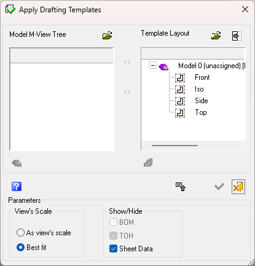The width and height of the screenshot is (255, 266).
Task: Click the >> assign arrows button
Action: (x=127, y=62)
